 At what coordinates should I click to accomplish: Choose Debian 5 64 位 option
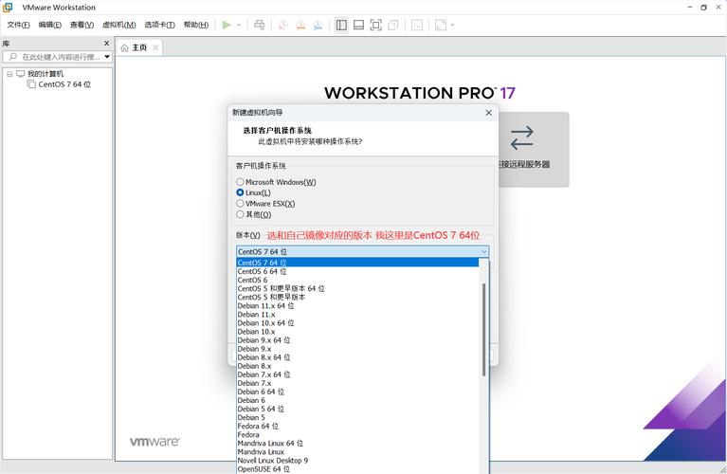pos(357,409)
